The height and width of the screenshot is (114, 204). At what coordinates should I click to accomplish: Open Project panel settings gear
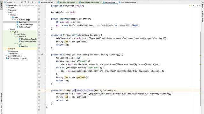(x=32, y=2)
